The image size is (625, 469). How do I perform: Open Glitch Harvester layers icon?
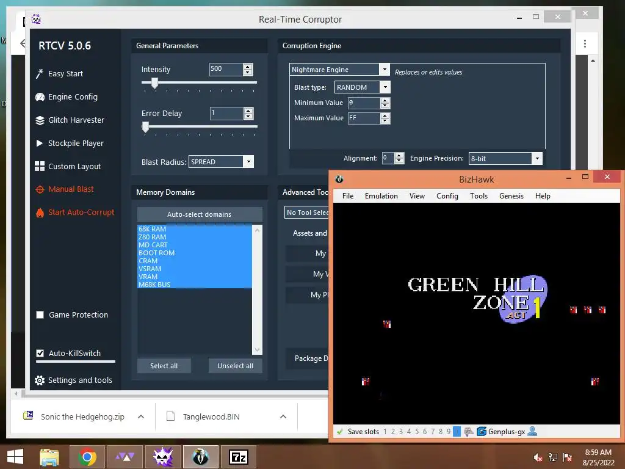(40, 120)
